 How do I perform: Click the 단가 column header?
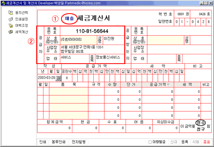131,85
